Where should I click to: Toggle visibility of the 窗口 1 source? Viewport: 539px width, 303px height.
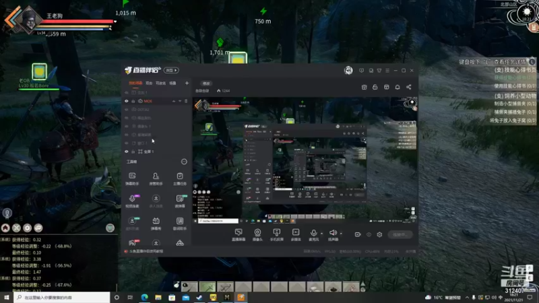(x=127, y=143)
